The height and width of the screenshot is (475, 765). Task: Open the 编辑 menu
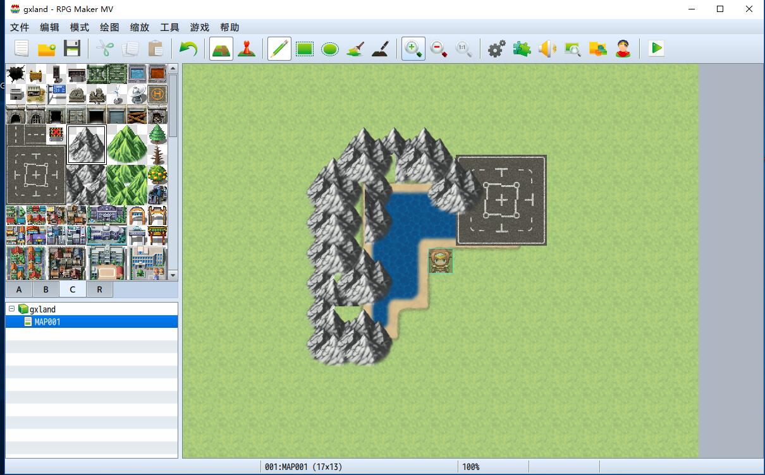(49, 27)
